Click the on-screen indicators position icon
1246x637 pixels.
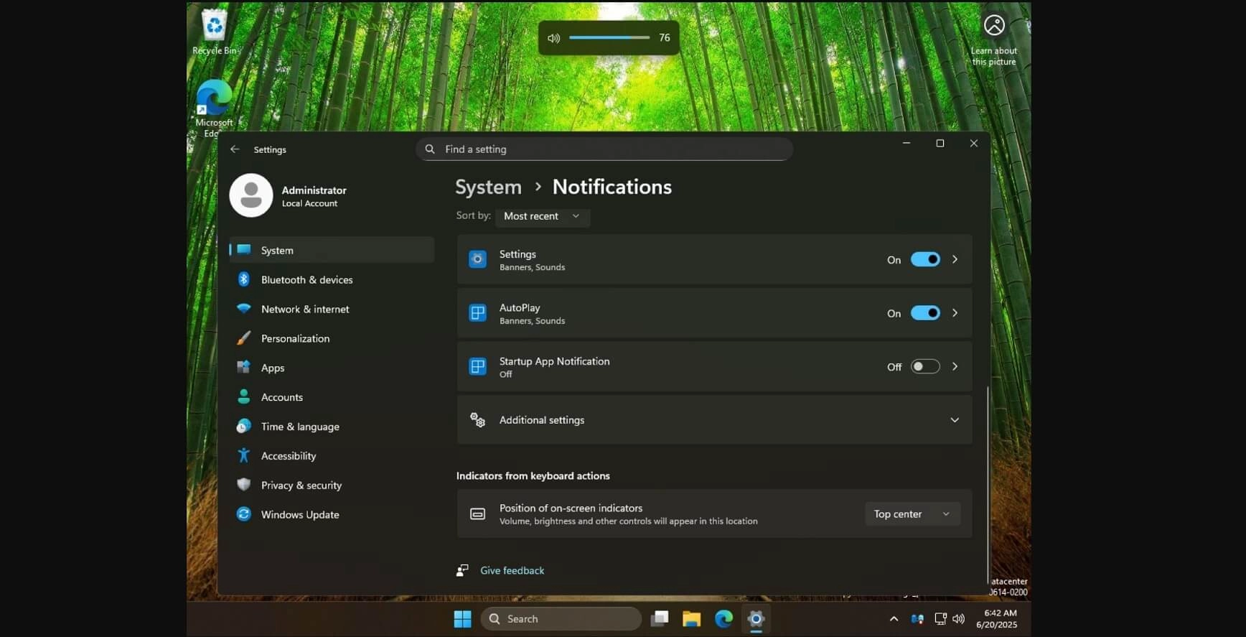click(x=477, y=514)
